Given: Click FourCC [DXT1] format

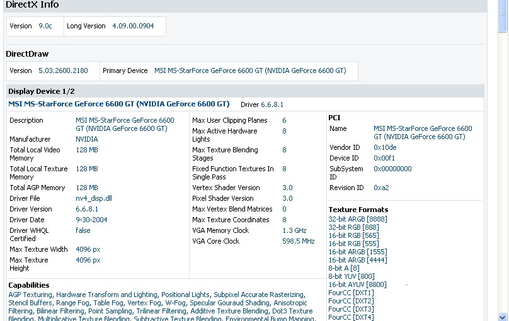Looking at the screenshot, I should [x=352, y=293].
